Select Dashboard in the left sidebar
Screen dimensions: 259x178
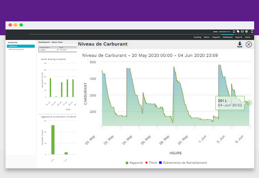point(21,46)
